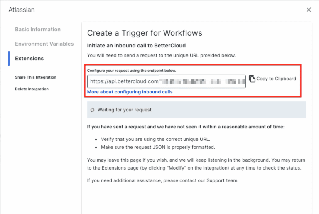319x214 pixels.
Task: Close the Atlassian dialog
Action: pyautogui.click(x=309, y=10)
